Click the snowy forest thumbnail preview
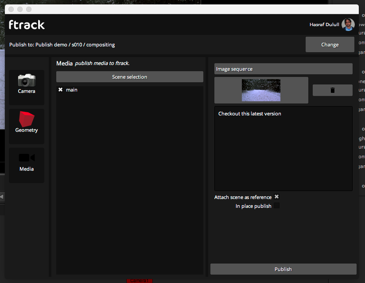Screen dimensions: 365x283 coord(261,90)
